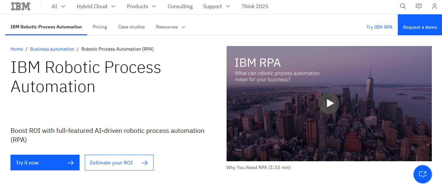Image resolution: width=442 pixels, height=188 pixels.
Task: Expand the AI menu
Action: tap(59, 7)
